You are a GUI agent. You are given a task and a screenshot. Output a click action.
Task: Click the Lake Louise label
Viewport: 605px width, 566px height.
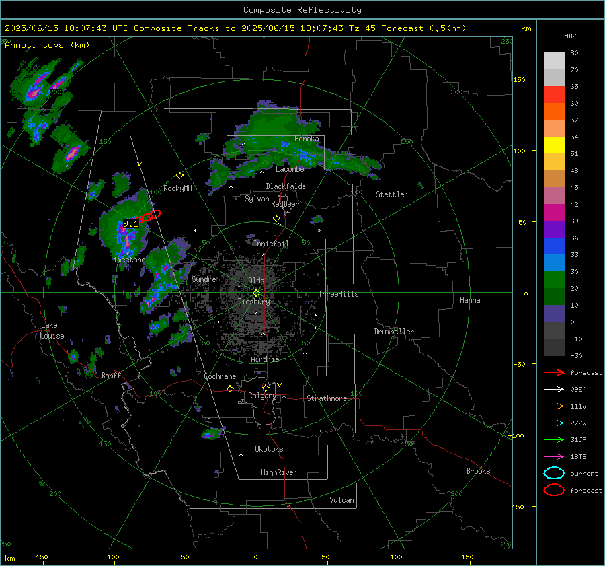52,330
